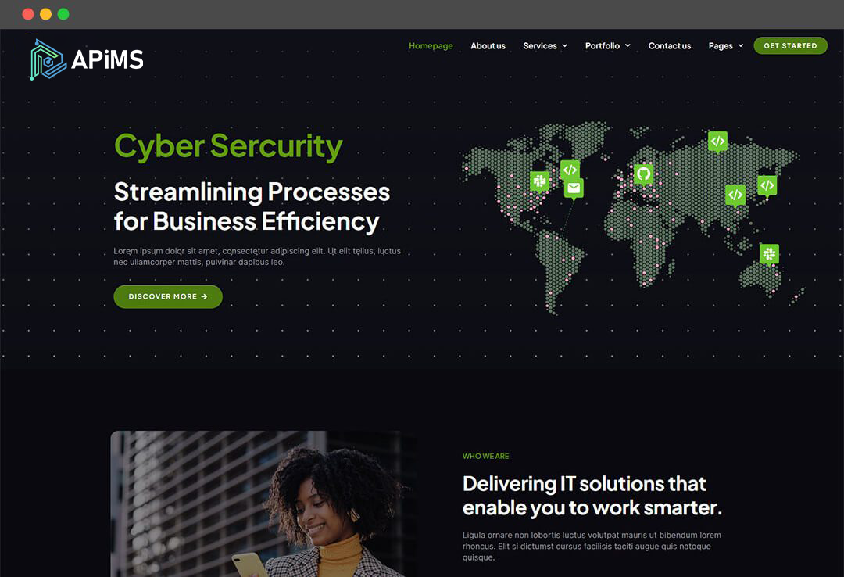The height and width of the screenshot is (577, 844).
Task: Select the Slack marker above Australia
Action: coord(769,254)
